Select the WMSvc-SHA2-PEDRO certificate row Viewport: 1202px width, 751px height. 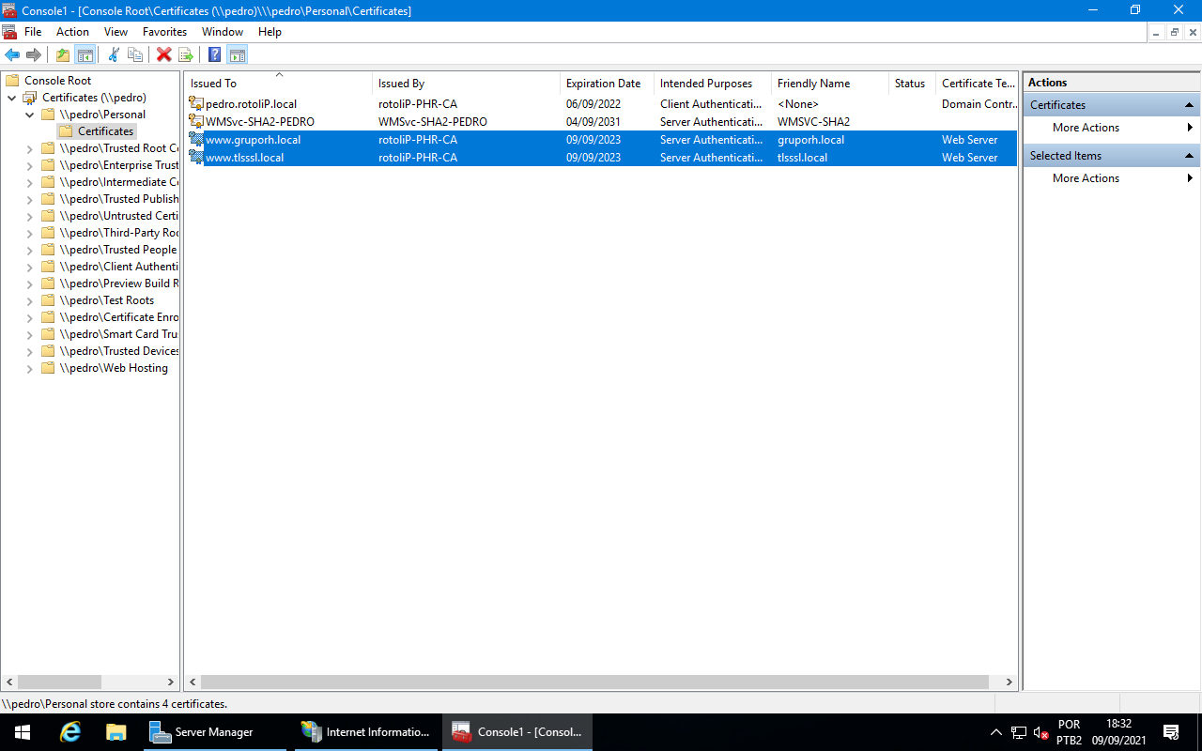(259, 122)
